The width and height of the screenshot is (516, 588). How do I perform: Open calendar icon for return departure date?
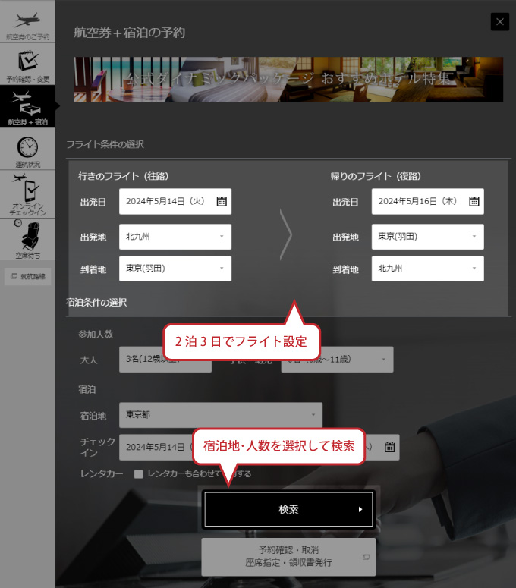click(474, 202)
